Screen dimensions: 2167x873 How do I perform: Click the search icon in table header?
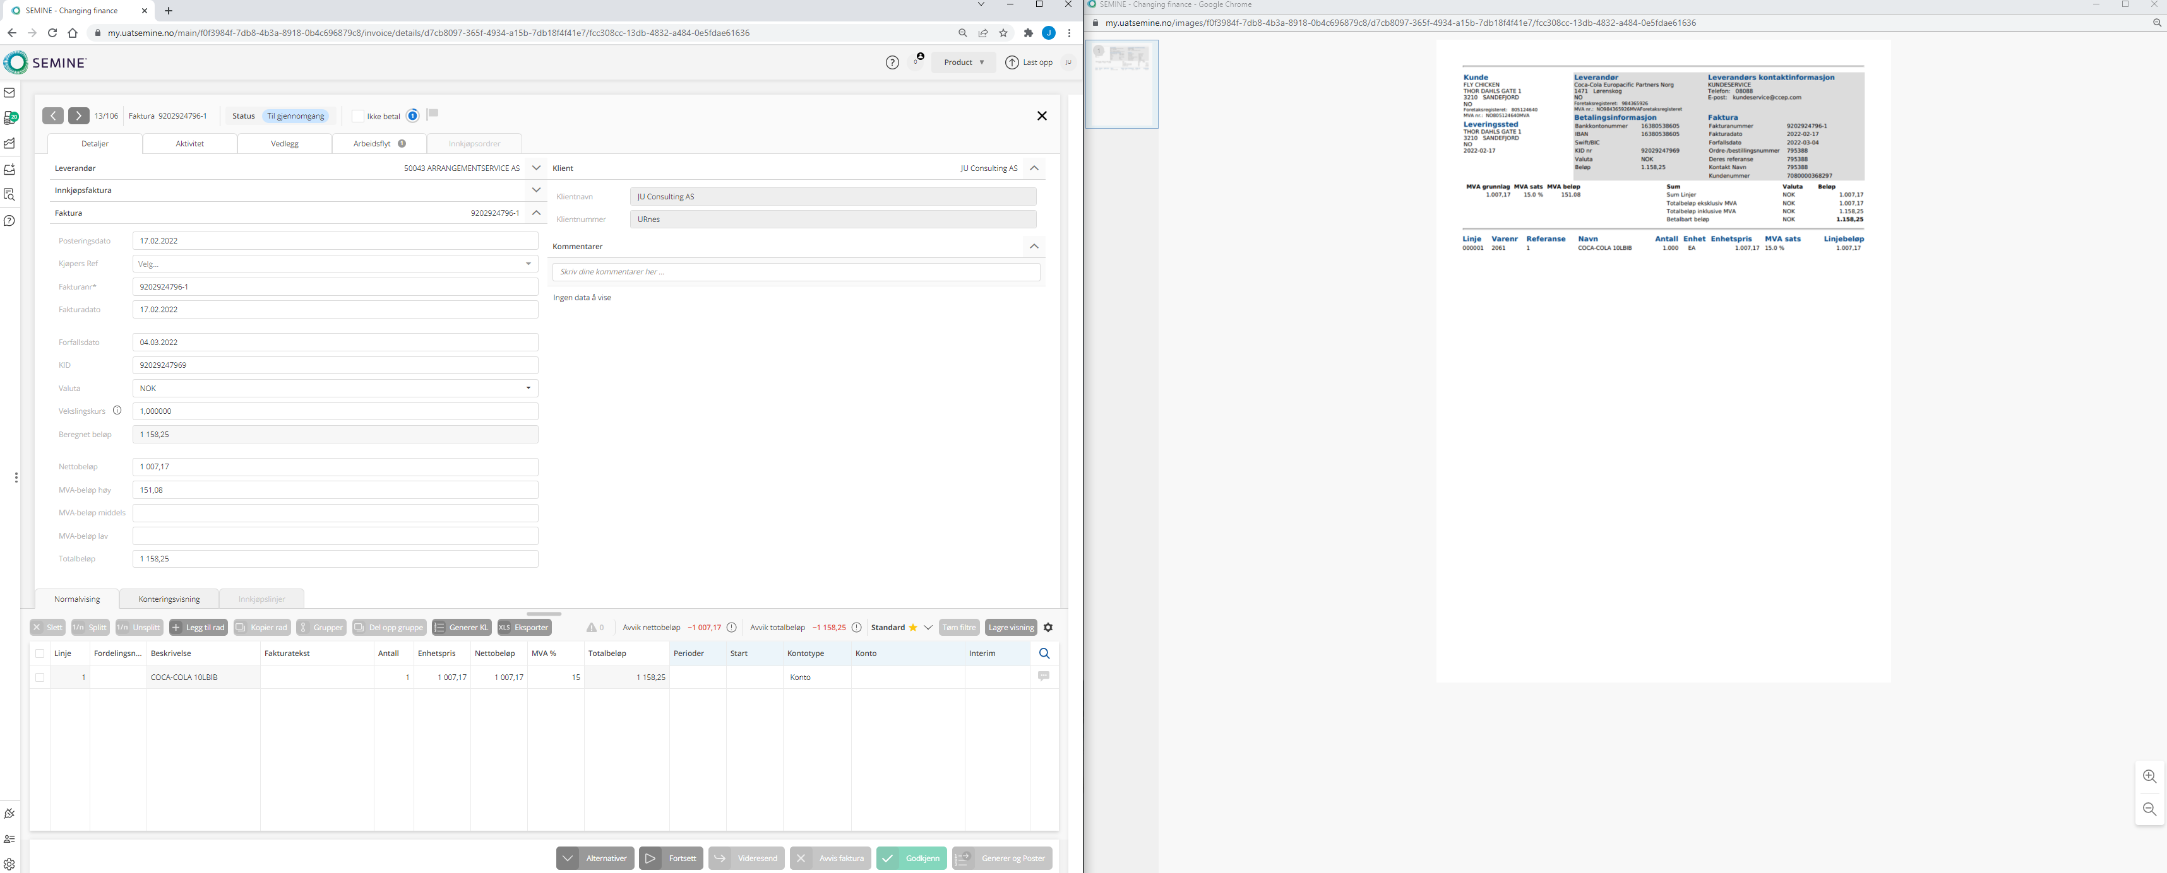[1044, 653]
